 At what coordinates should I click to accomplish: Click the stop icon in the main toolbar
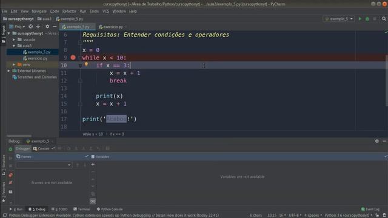point(375,19)
